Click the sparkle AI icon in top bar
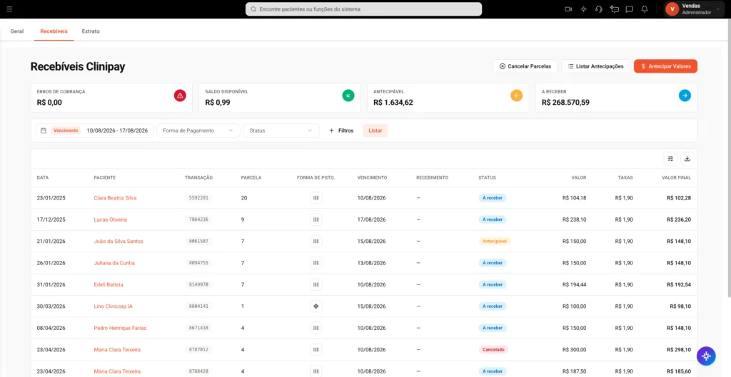Screen dimensions: 731x377 [x=584, y=9]
